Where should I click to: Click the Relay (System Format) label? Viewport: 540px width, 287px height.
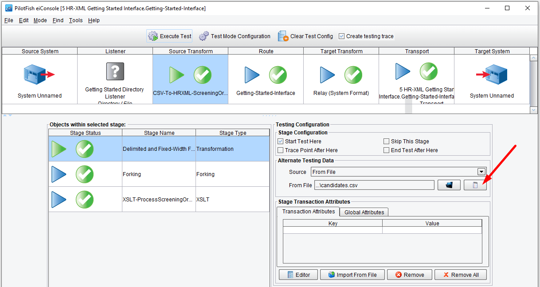[x=341, y=93]
